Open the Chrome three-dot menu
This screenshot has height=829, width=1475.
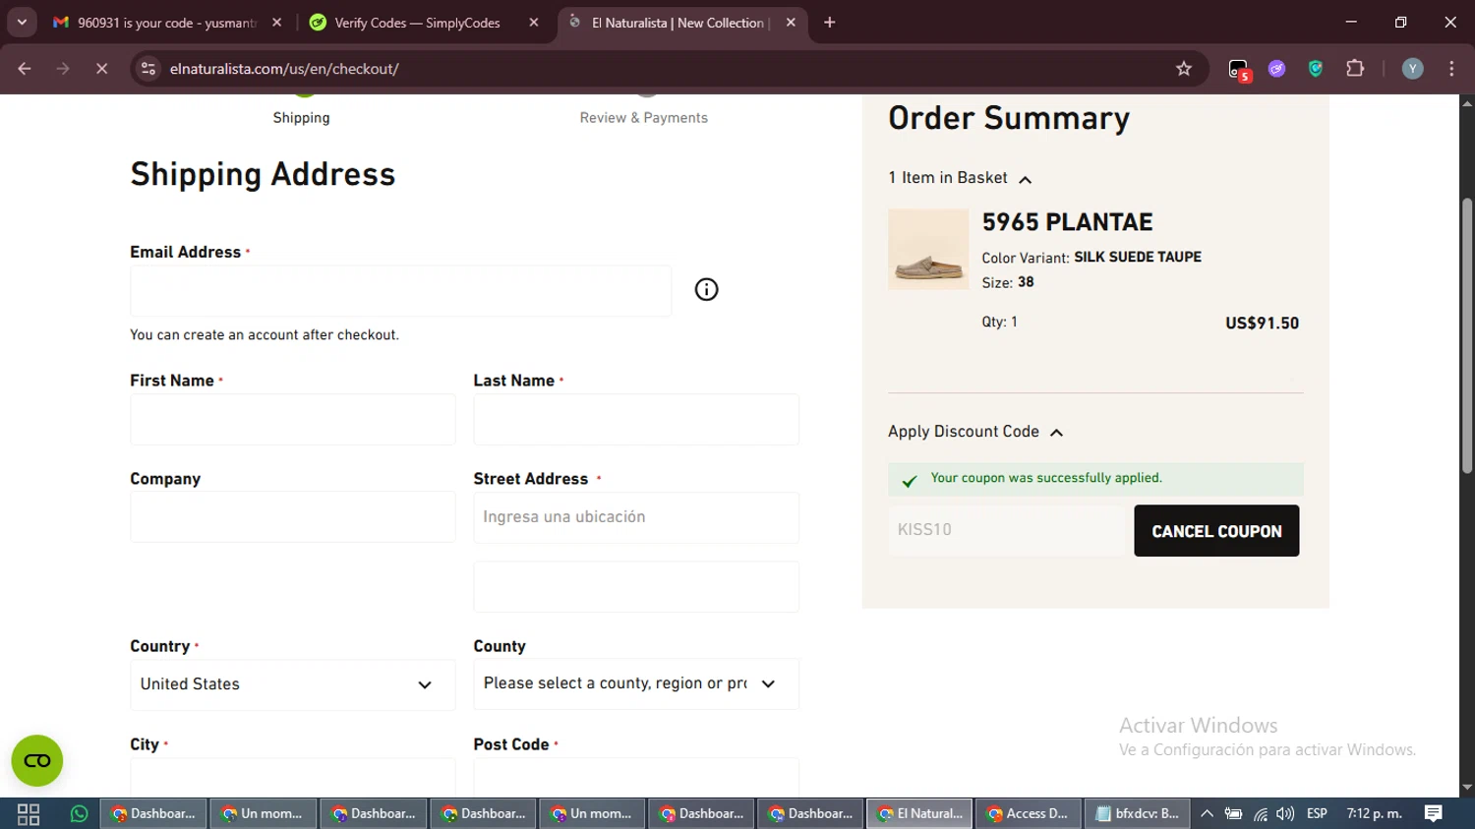(x=1451, y=69)
